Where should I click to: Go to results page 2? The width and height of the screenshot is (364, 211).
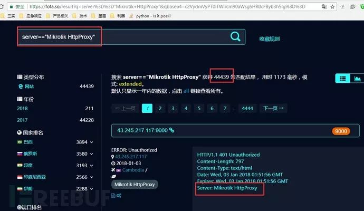(160, 109)
